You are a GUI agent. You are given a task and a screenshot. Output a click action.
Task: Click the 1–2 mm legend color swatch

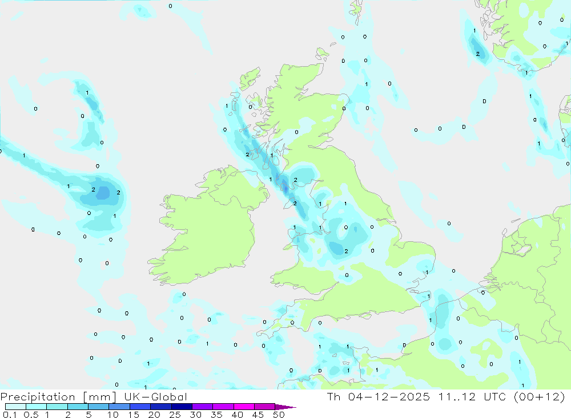(57, 407)
